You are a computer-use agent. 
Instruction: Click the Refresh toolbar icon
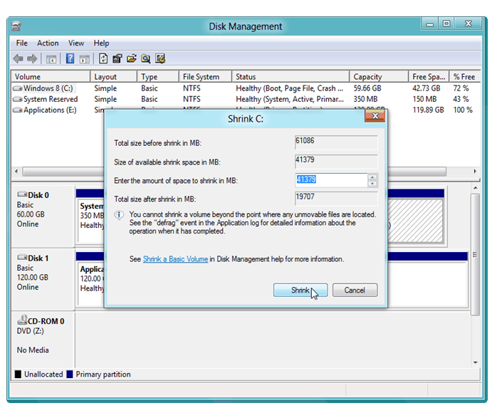(x=103, y=59)
